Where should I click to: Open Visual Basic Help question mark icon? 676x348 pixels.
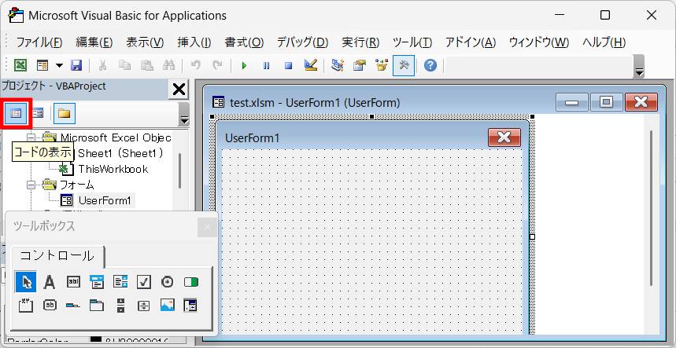pyautogui.click(x=430, y=65)
